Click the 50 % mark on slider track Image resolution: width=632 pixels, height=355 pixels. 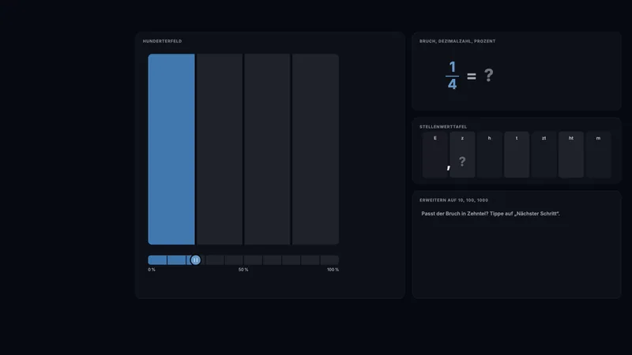[243, 260]
